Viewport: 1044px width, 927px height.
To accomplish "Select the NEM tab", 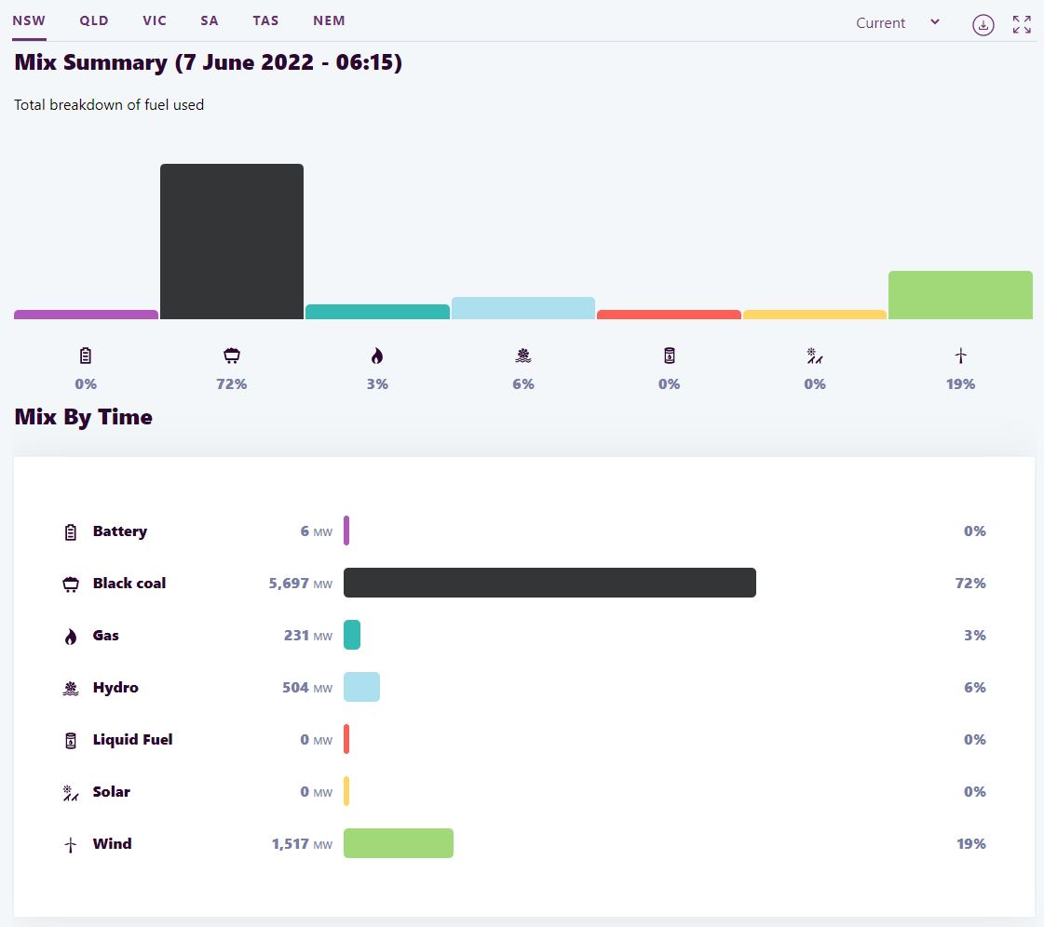I will coord(329,20).
